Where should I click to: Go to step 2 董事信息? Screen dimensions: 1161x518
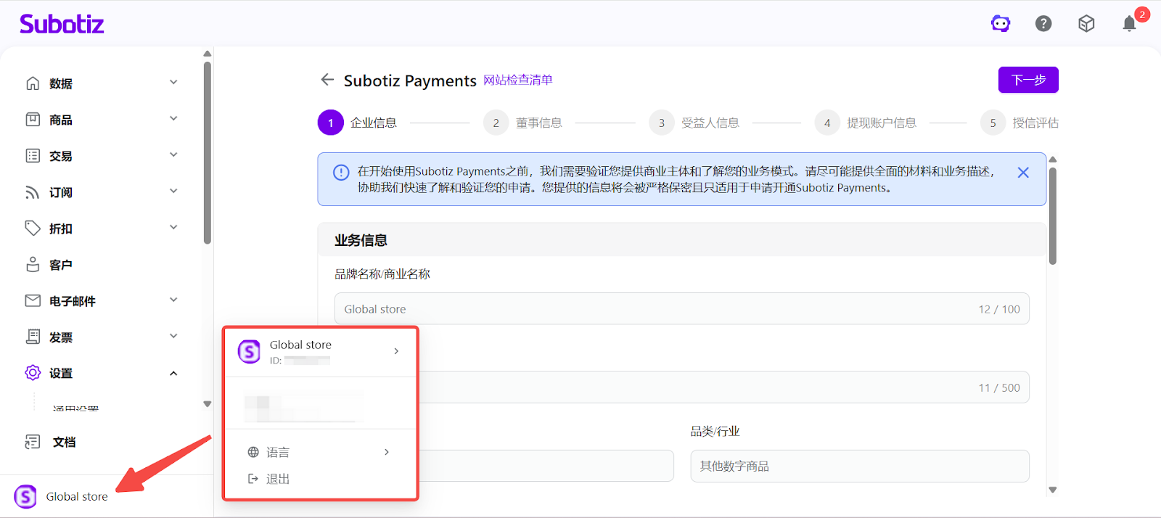538,123
